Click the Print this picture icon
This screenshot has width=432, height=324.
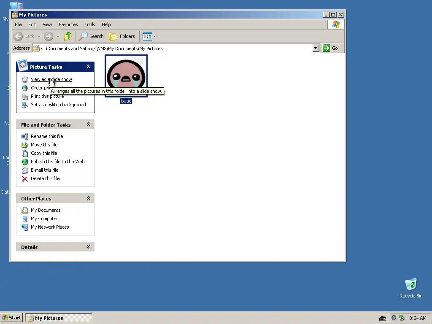(25, 97)
